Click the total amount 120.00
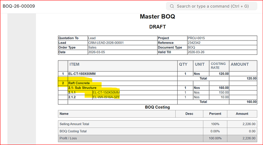This screenshot has height=145, width=263. point(252,78)
